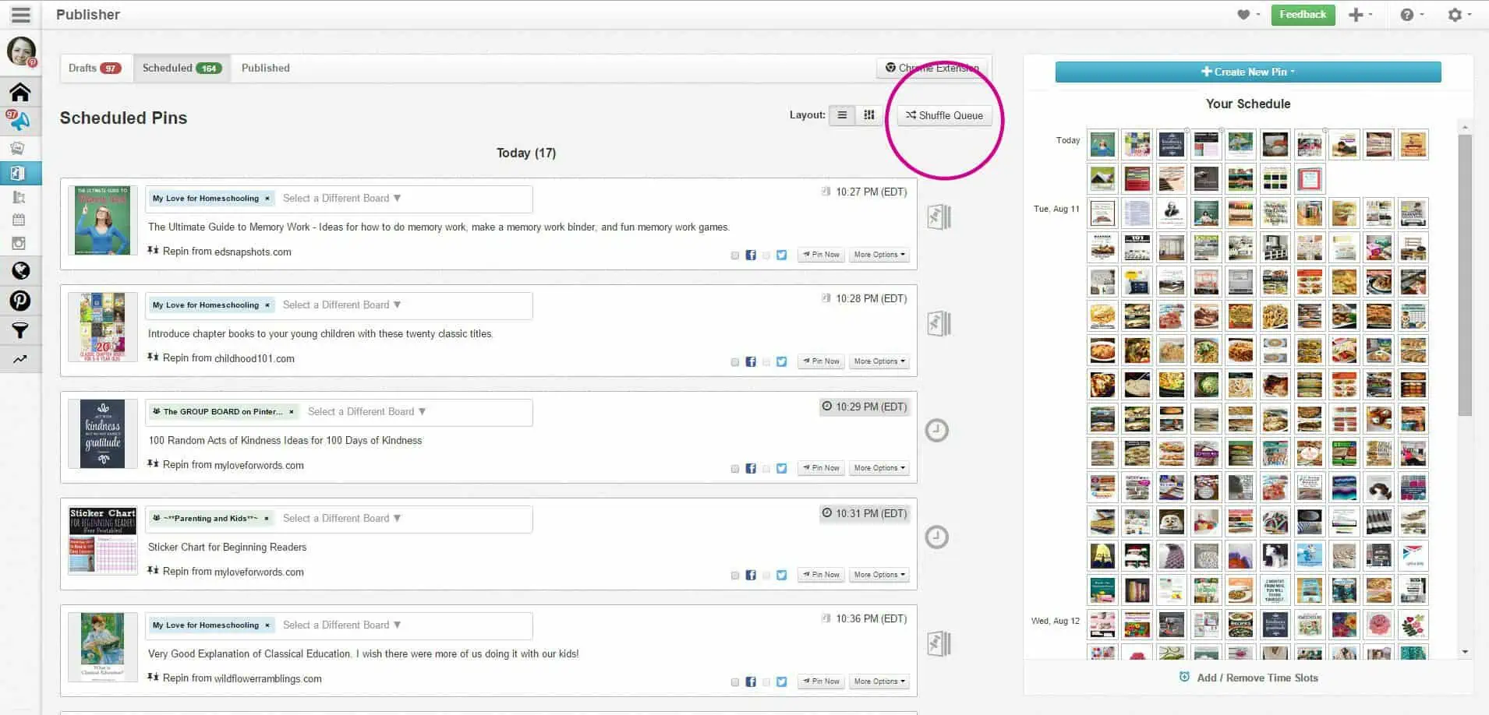Click the 10:31 PM (EDT) time on Sticker Chart
Image resolution: width=1489 pixels, height=715 pixels.
[x=865, y=513]
